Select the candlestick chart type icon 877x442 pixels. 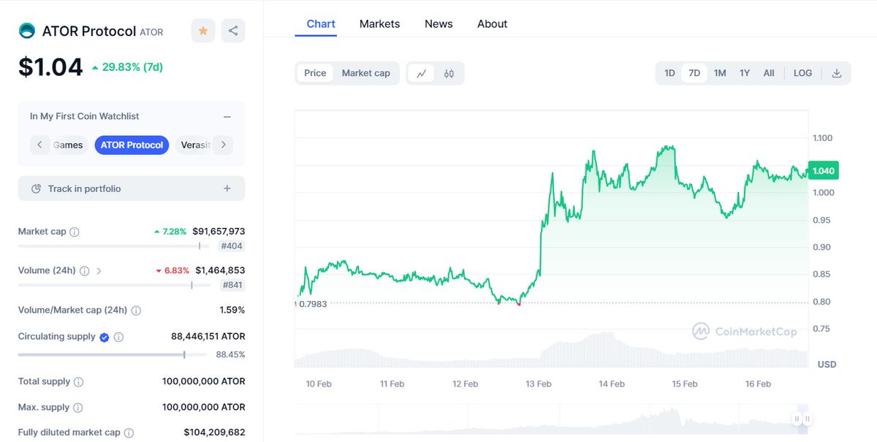pyautogui.click(x=449, y=73)
